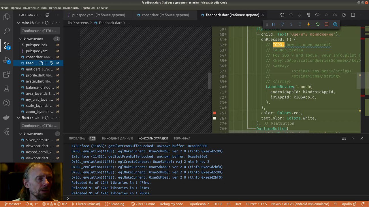Open feedback.dart file icon in changes row

pyautogui.click(x=41, y=63)
